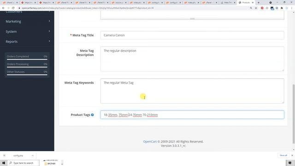This screenshot has height=166, width=295.
Task: Open the extensions puzzle icon
Action: point(282,8)
